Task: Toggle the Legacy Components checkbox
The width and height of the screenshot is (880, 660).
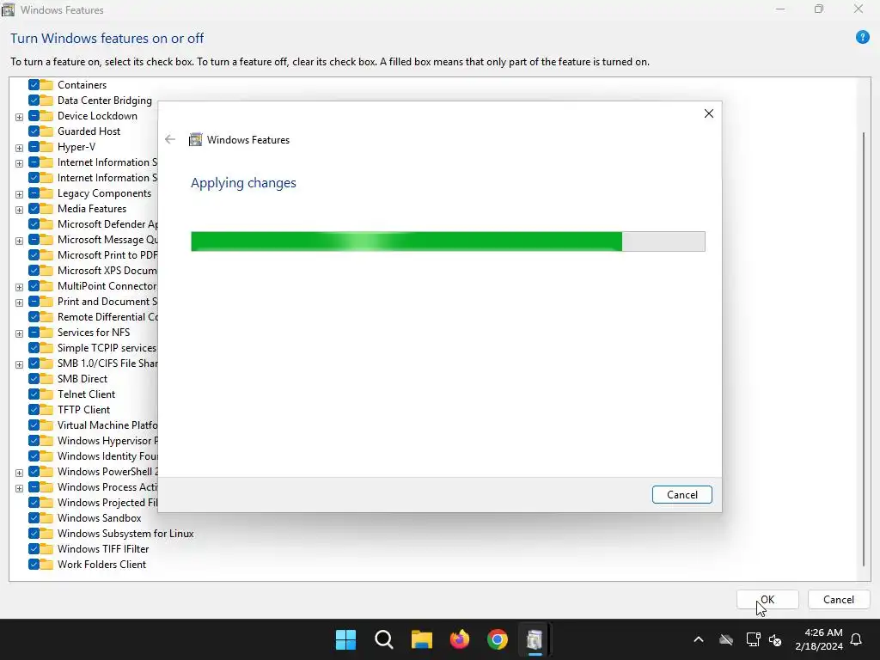Action: (34, 193)
